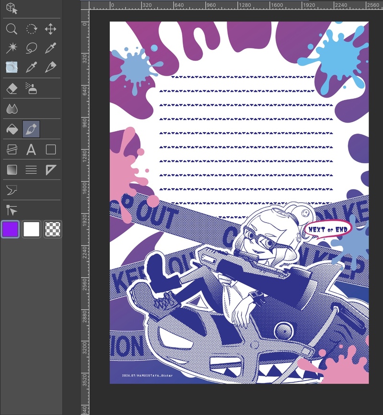Image resolution: width=383 pixels, height=415 pixels.
Task: Select the Text tool marked A
Action: tap(31, 149)
